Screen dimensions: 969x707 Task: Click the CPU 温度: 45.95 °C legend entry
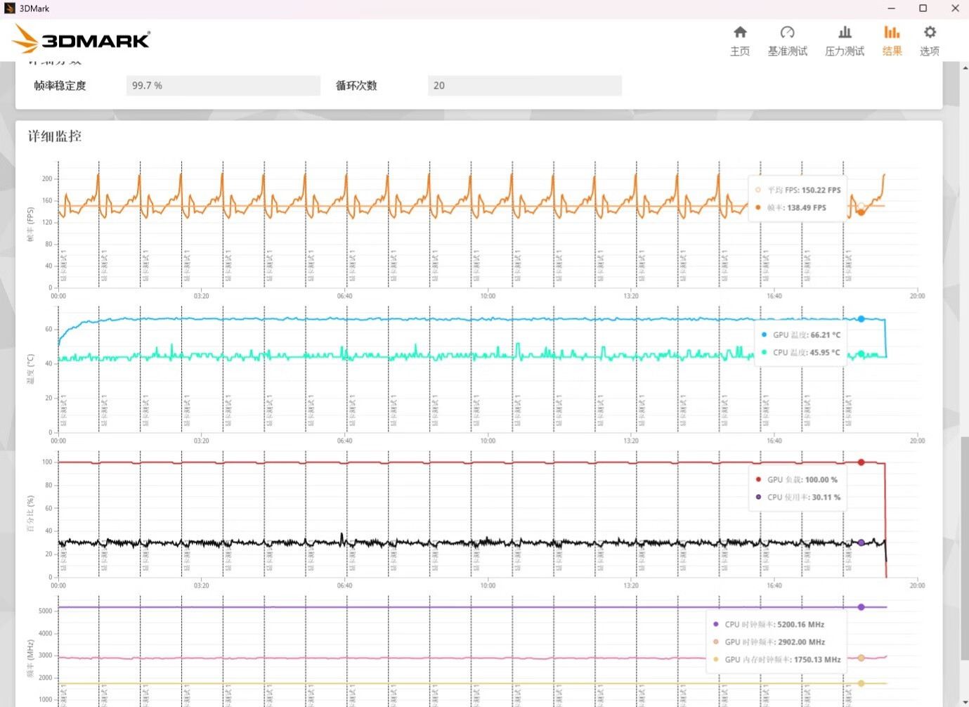[800, 352]
